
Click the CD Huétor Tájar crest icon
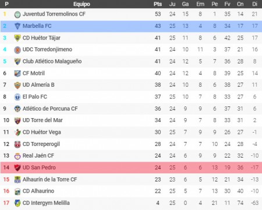click(17, 38)
